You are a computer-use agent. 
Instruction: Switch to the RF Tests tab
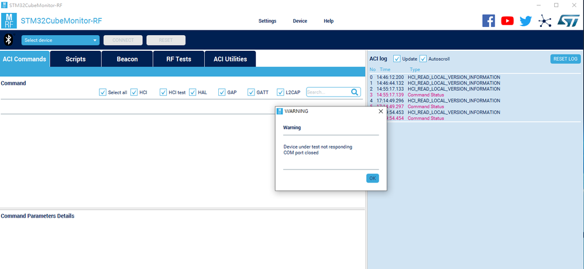(x=179, y=59)
